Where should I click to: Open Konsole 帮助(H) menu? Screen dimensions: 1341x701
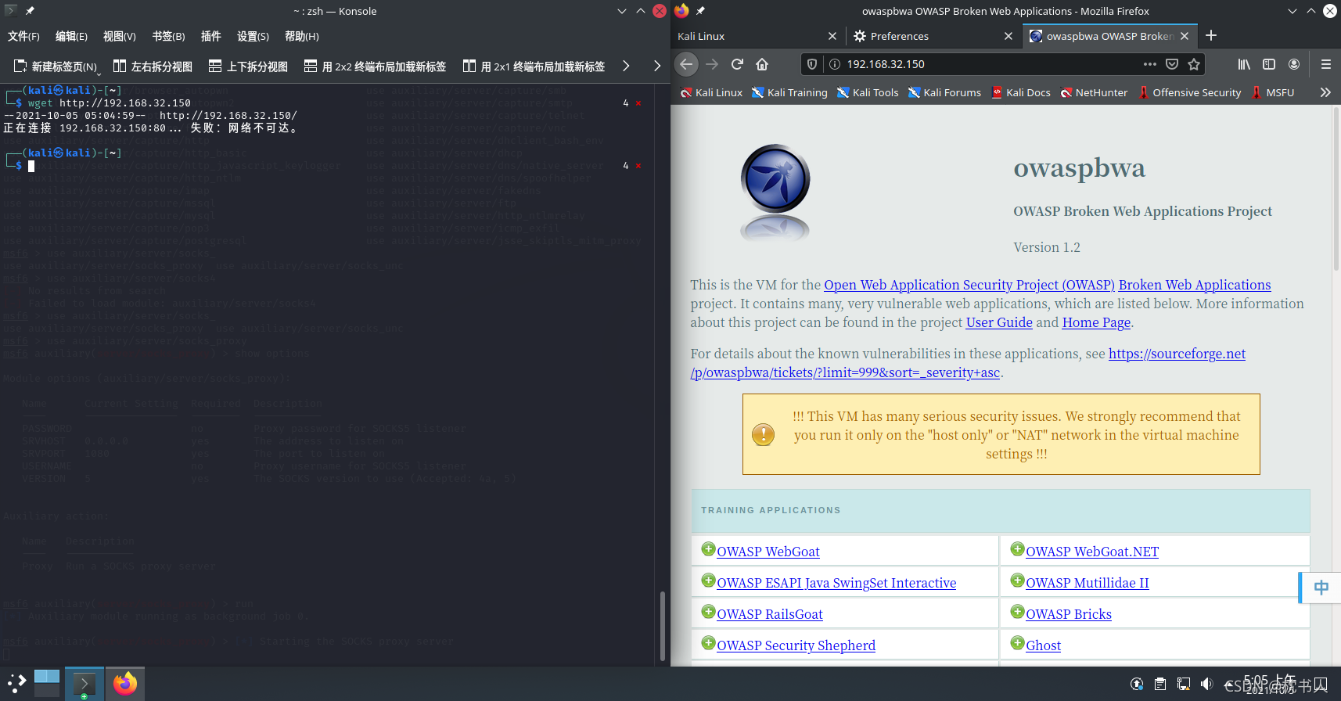click(x=302, y=36)
